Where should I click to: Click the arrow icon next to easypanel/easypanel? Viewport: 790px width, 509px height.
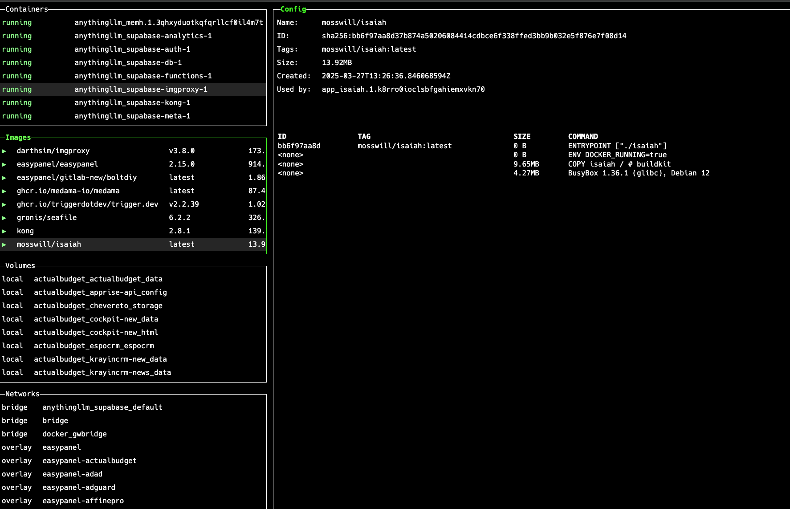click(4, 164)
